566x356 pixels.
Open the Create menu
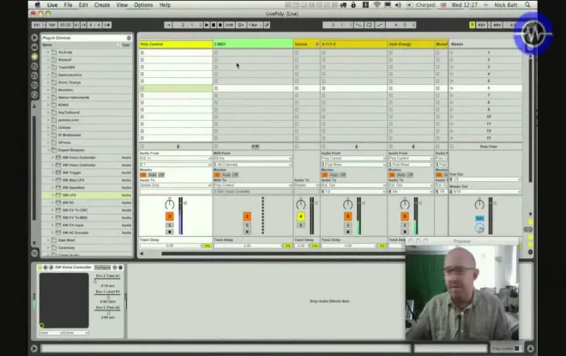coord(102,5)
